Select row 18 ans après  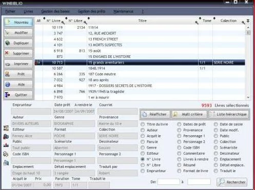point(140,80)
